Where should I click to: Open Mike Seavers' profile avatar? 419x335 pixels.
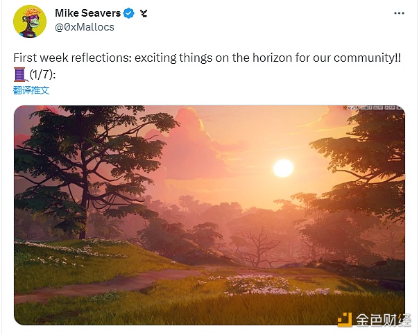coord(30,21)
